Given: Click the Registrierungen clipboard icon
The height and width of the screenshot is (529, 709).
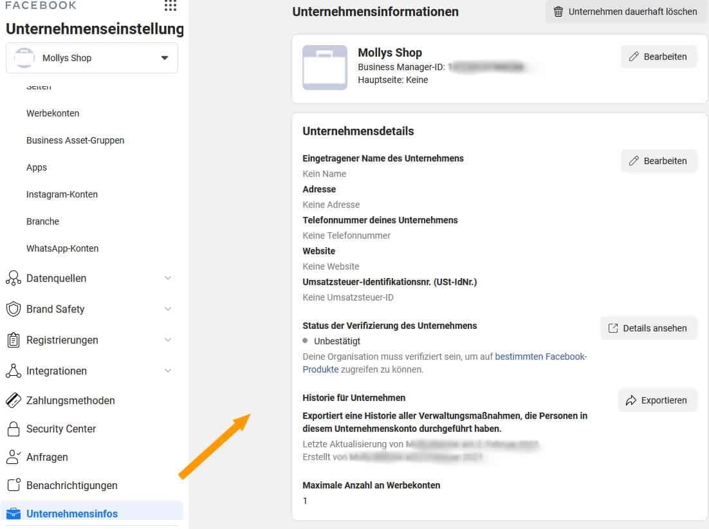Looking at the screenshot, I should point(14,340).
